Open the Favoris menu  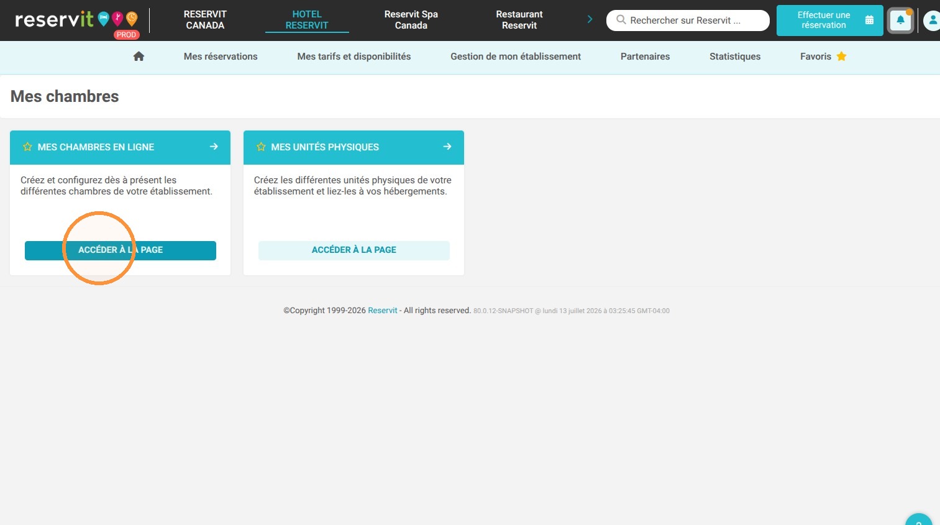tap(823, 57)
